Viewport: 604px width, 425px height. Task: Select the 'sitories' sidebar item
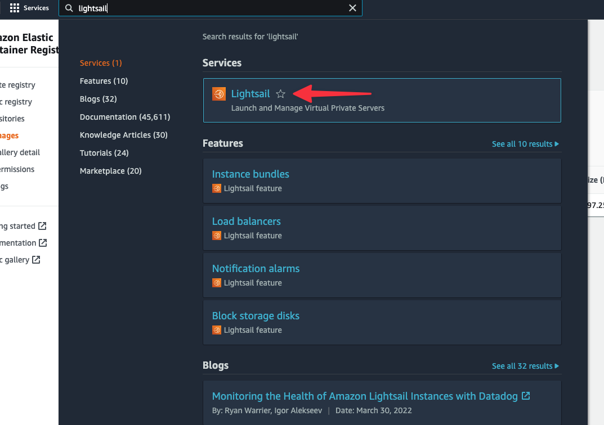[12, 119]
